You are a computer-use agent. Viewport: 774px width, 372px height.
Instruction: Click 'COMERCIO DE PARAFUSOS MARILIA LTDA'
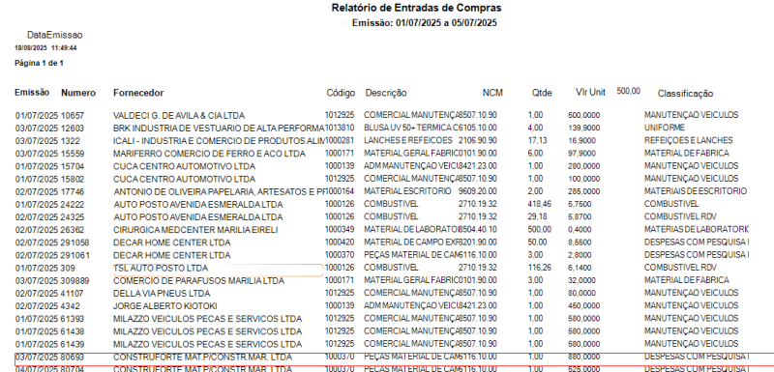point(199,281)
